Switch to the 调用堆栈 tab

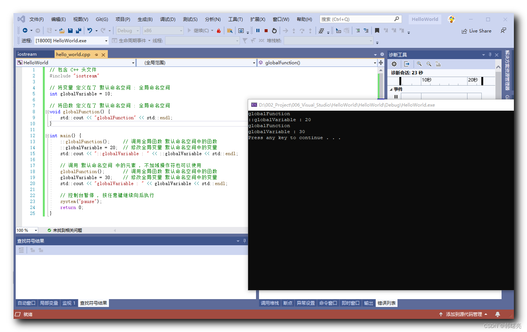[x=270, y=303]
